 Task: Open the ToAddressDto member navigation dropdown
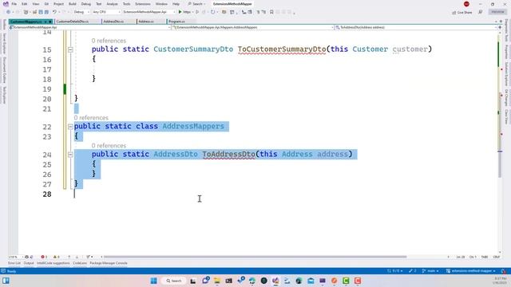[416, 27]
